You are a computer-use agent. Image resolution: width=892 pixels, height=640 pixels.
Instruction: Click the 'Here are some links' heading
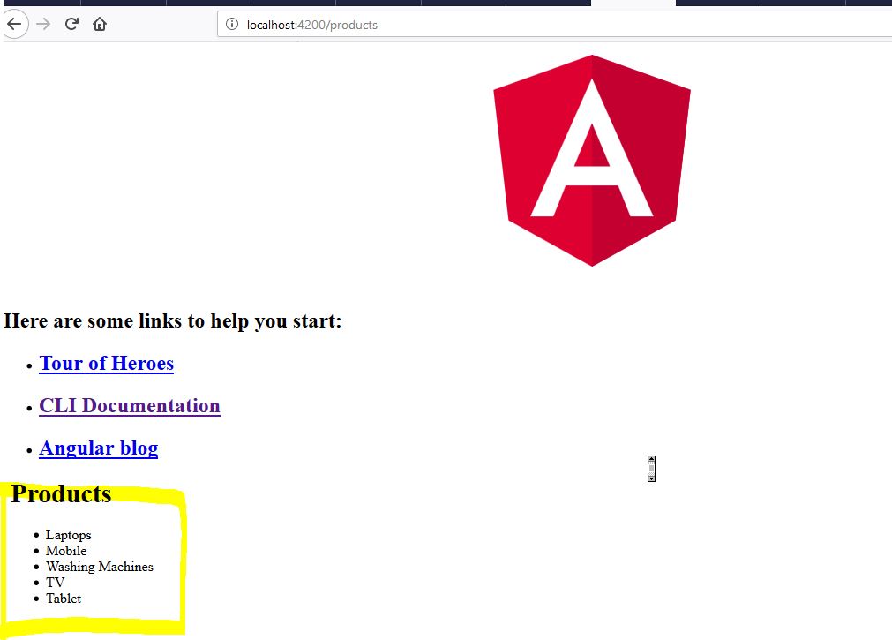pos(172,321)
